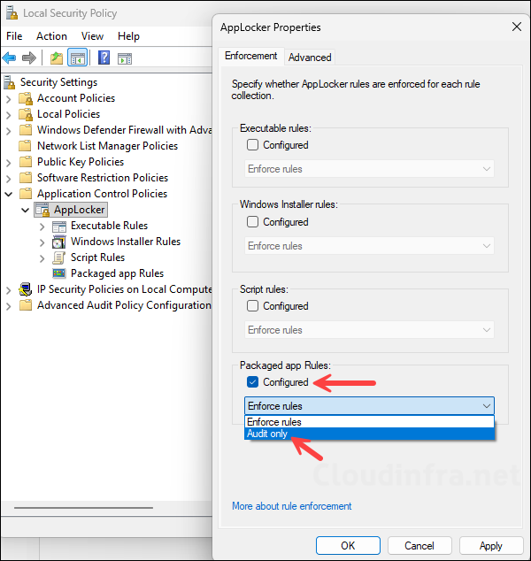Select Audit only in the dropdown list
Screen dimensions: 531x561
click(x=369, y=434)
